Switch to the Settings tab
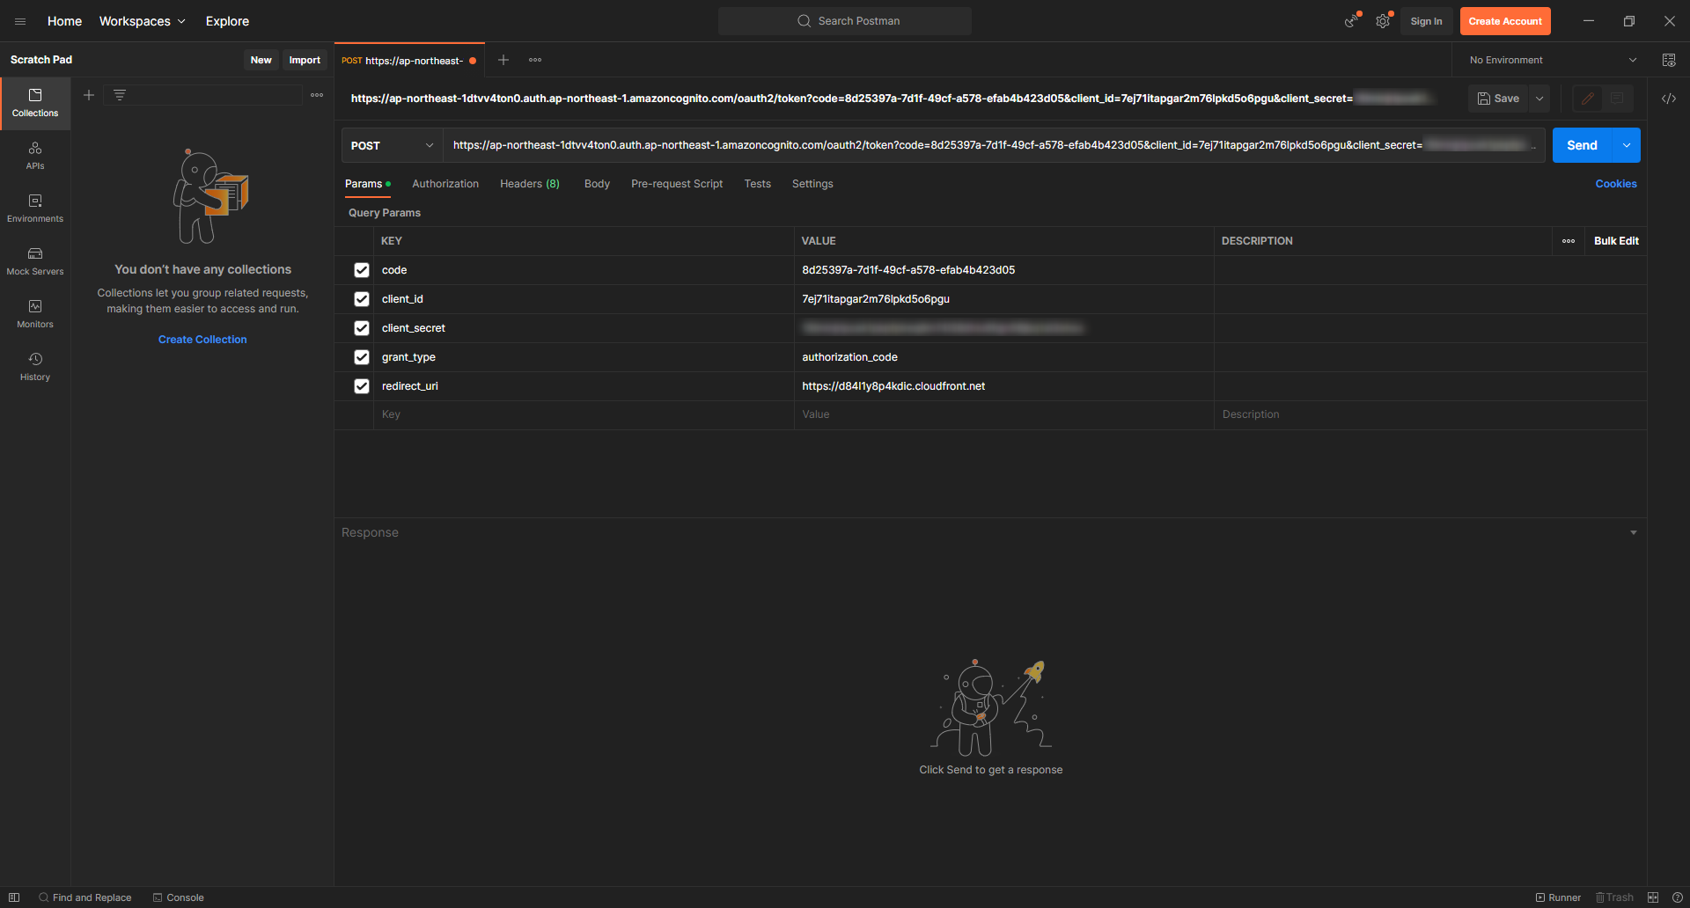This screenshot has height=908, width=1690. (x=812, y=184)
